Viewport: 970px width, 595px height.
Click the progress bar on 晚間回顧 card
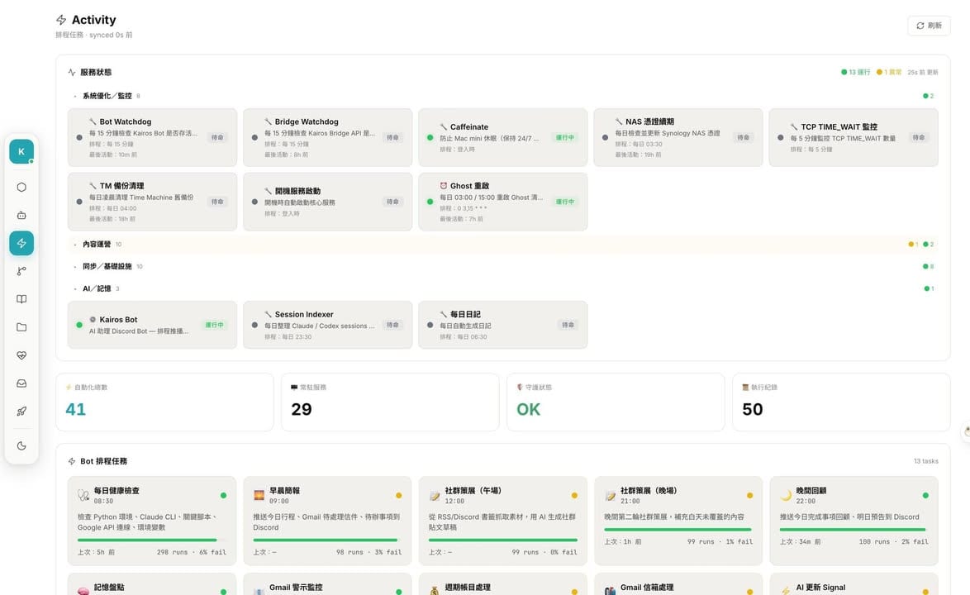[854, 530]
